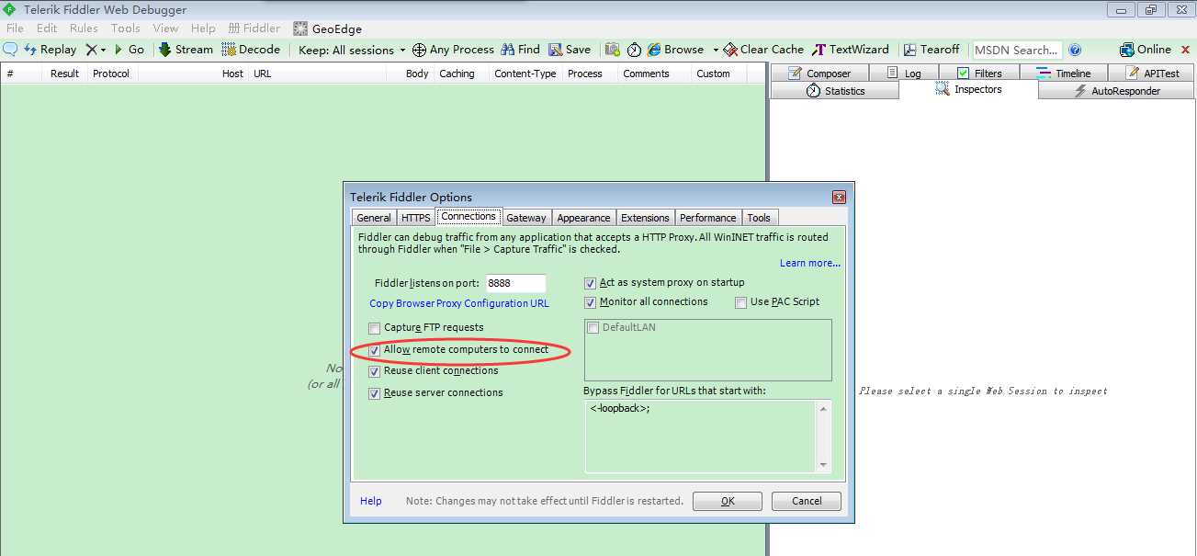Viewport: 1197px width, 556px height.
Task: Open Gateway tab in Fiddler Options
Action: click(x=526, y=218)
